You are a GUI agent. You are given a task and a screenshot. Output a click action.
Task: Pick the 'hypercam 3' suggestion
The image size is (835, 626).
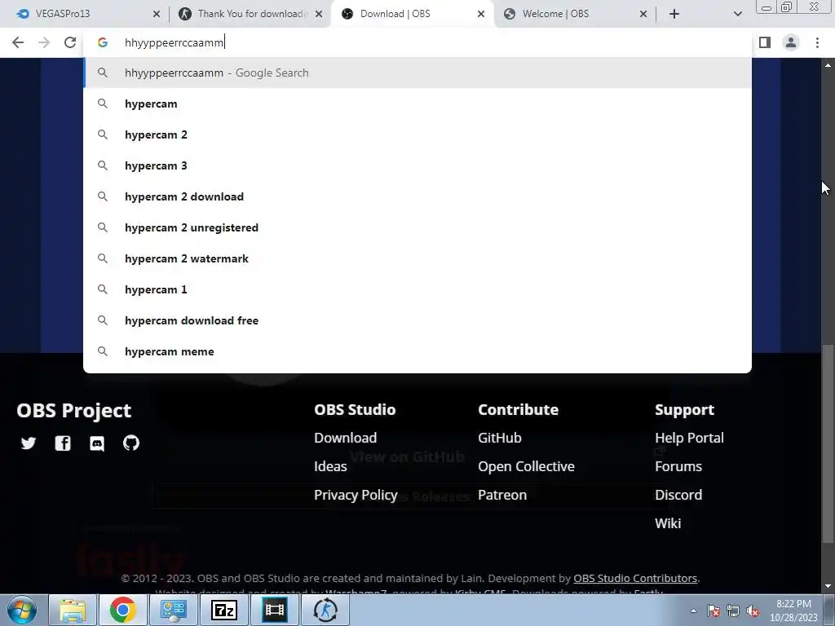point(417,165)
